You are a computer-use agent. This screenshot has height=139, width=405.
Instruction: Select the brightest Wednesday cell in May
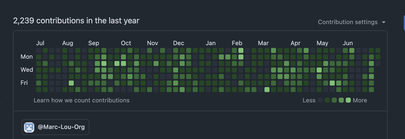point(319,70)
